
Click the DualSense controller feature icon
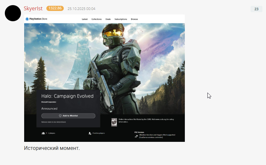point(137,136)
